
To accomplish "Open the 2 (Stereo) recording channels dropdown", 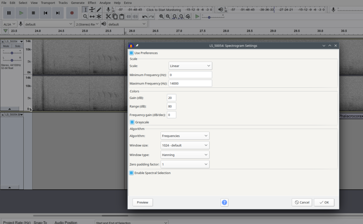I will pos(87,24).
